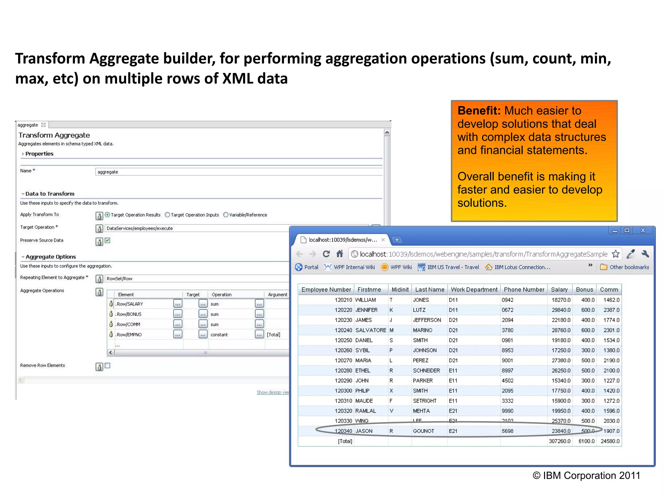Click the Bonus column header
This screenshot has width=664, height=498.
tap(584, 289)
